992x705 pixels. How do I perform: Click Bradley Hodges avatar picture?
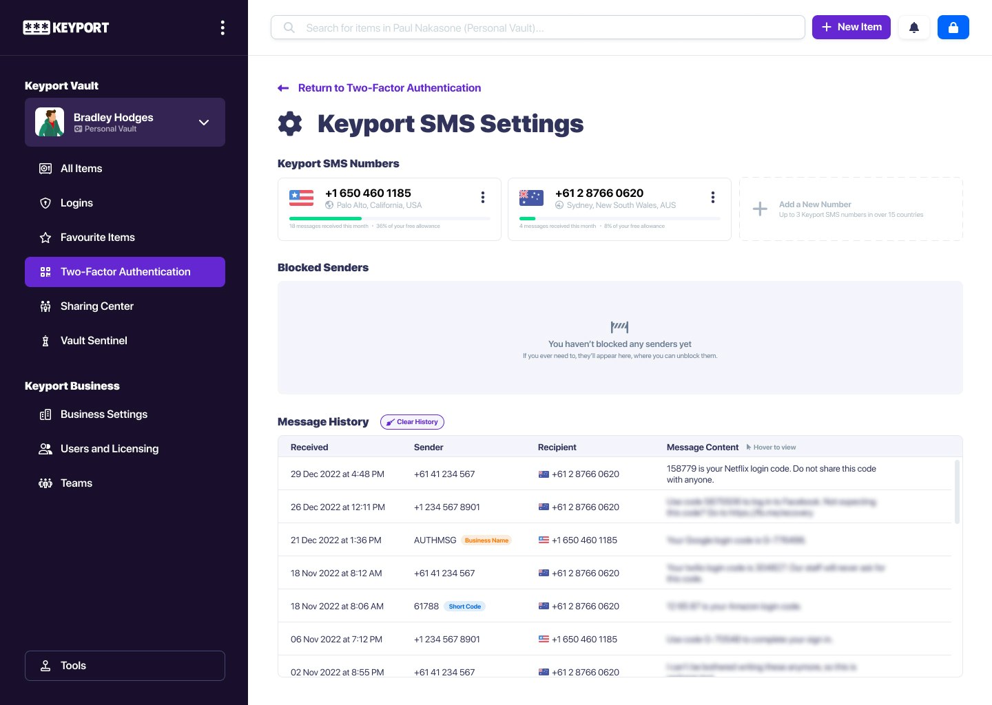(x=50, y=122)
